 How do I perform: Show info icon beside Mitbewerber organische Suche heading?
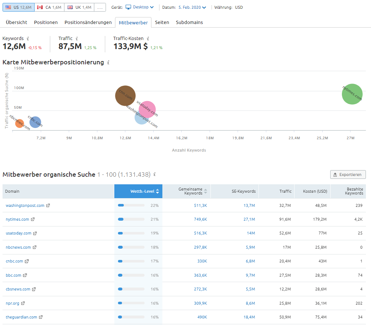point(154,174)
